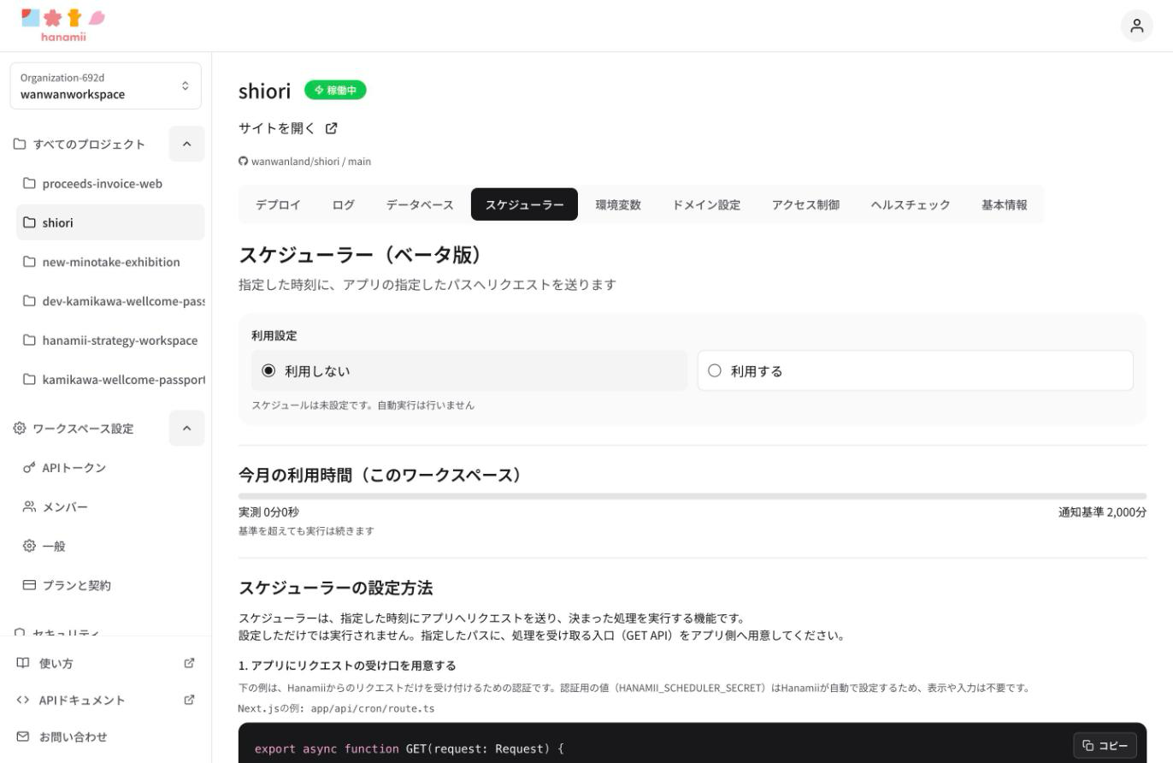Switch to the アクセス制御 tab
1173x763 pixels.
click(805, 204)
